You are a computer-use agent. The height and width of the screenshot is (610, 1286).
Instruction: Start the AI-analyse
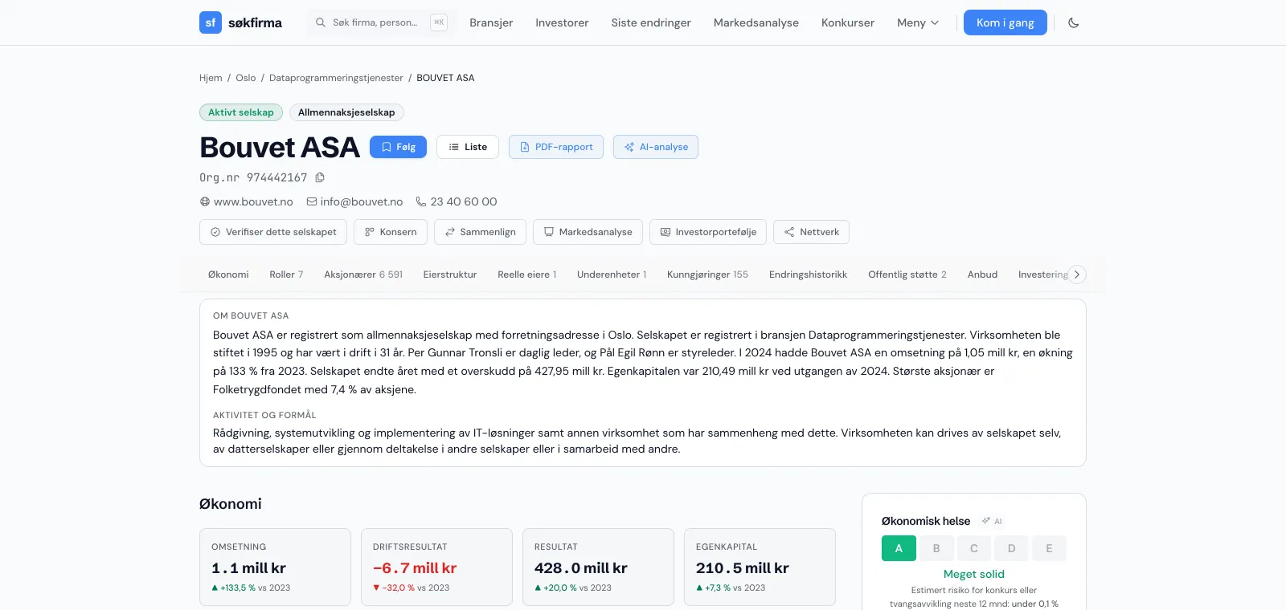(656, 147)
